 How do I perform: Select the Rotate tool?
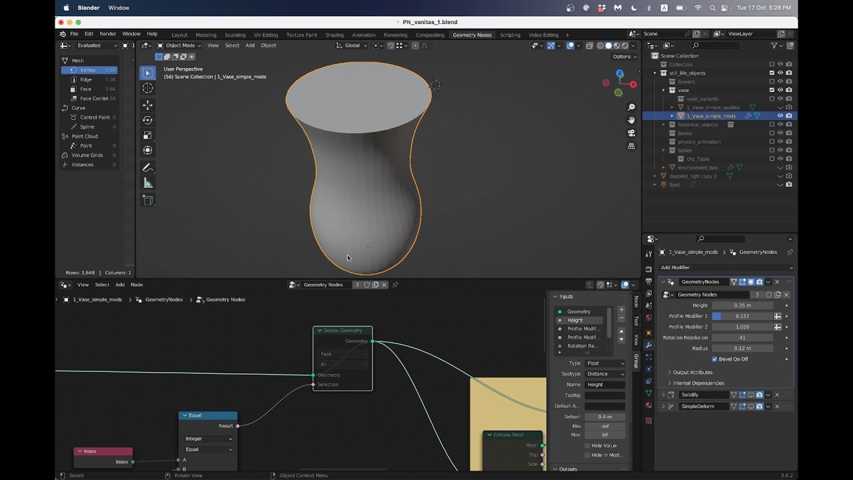[148, 121]
